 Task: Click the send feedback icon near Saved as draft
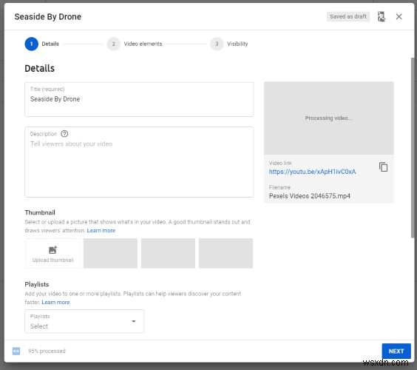tap(382, 17)
